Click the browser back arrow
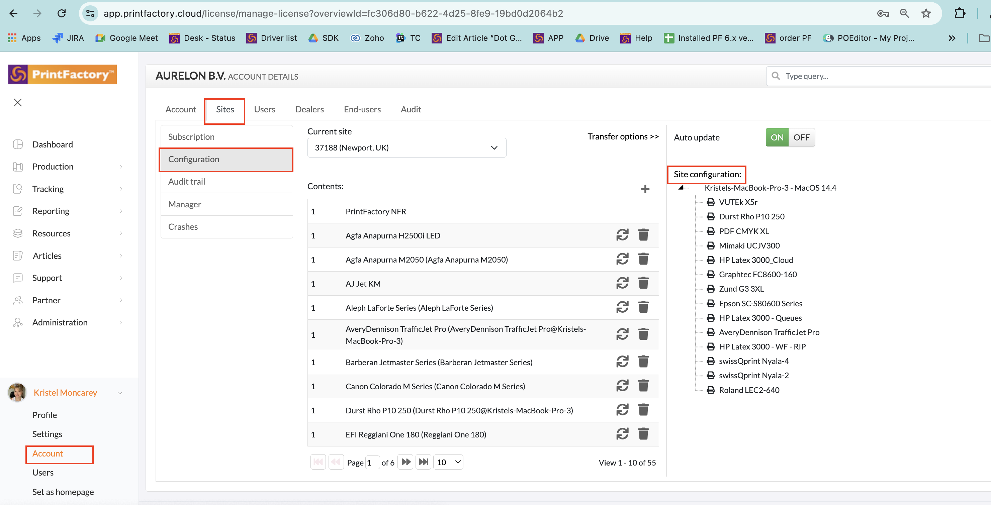Image resolution: width=991 pixels, height=505 pixels. pos(13,13)
